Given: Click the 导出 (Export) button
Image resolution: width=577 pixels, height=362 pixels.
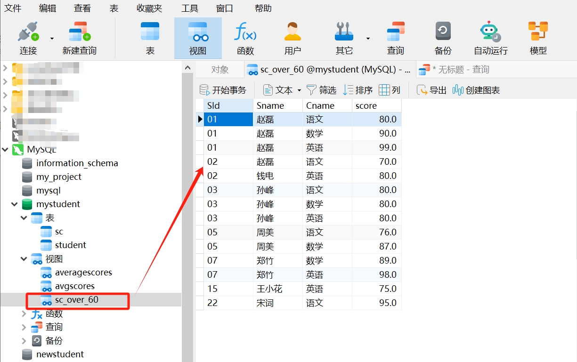Looking at the screenshot, I should click(432, 90).
